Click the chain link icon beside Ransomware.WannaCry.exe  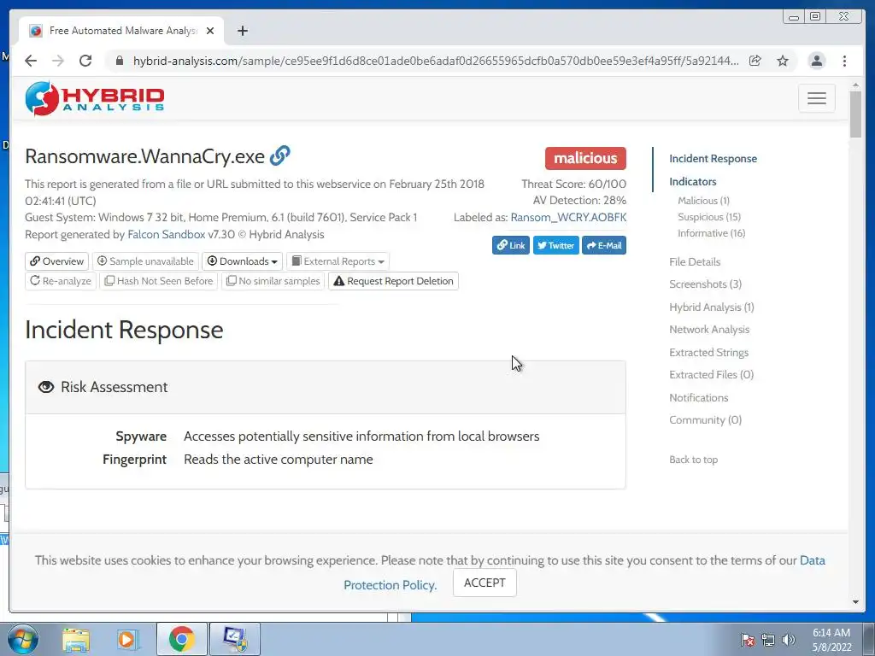pyautogui.click(x=279, y=155)
